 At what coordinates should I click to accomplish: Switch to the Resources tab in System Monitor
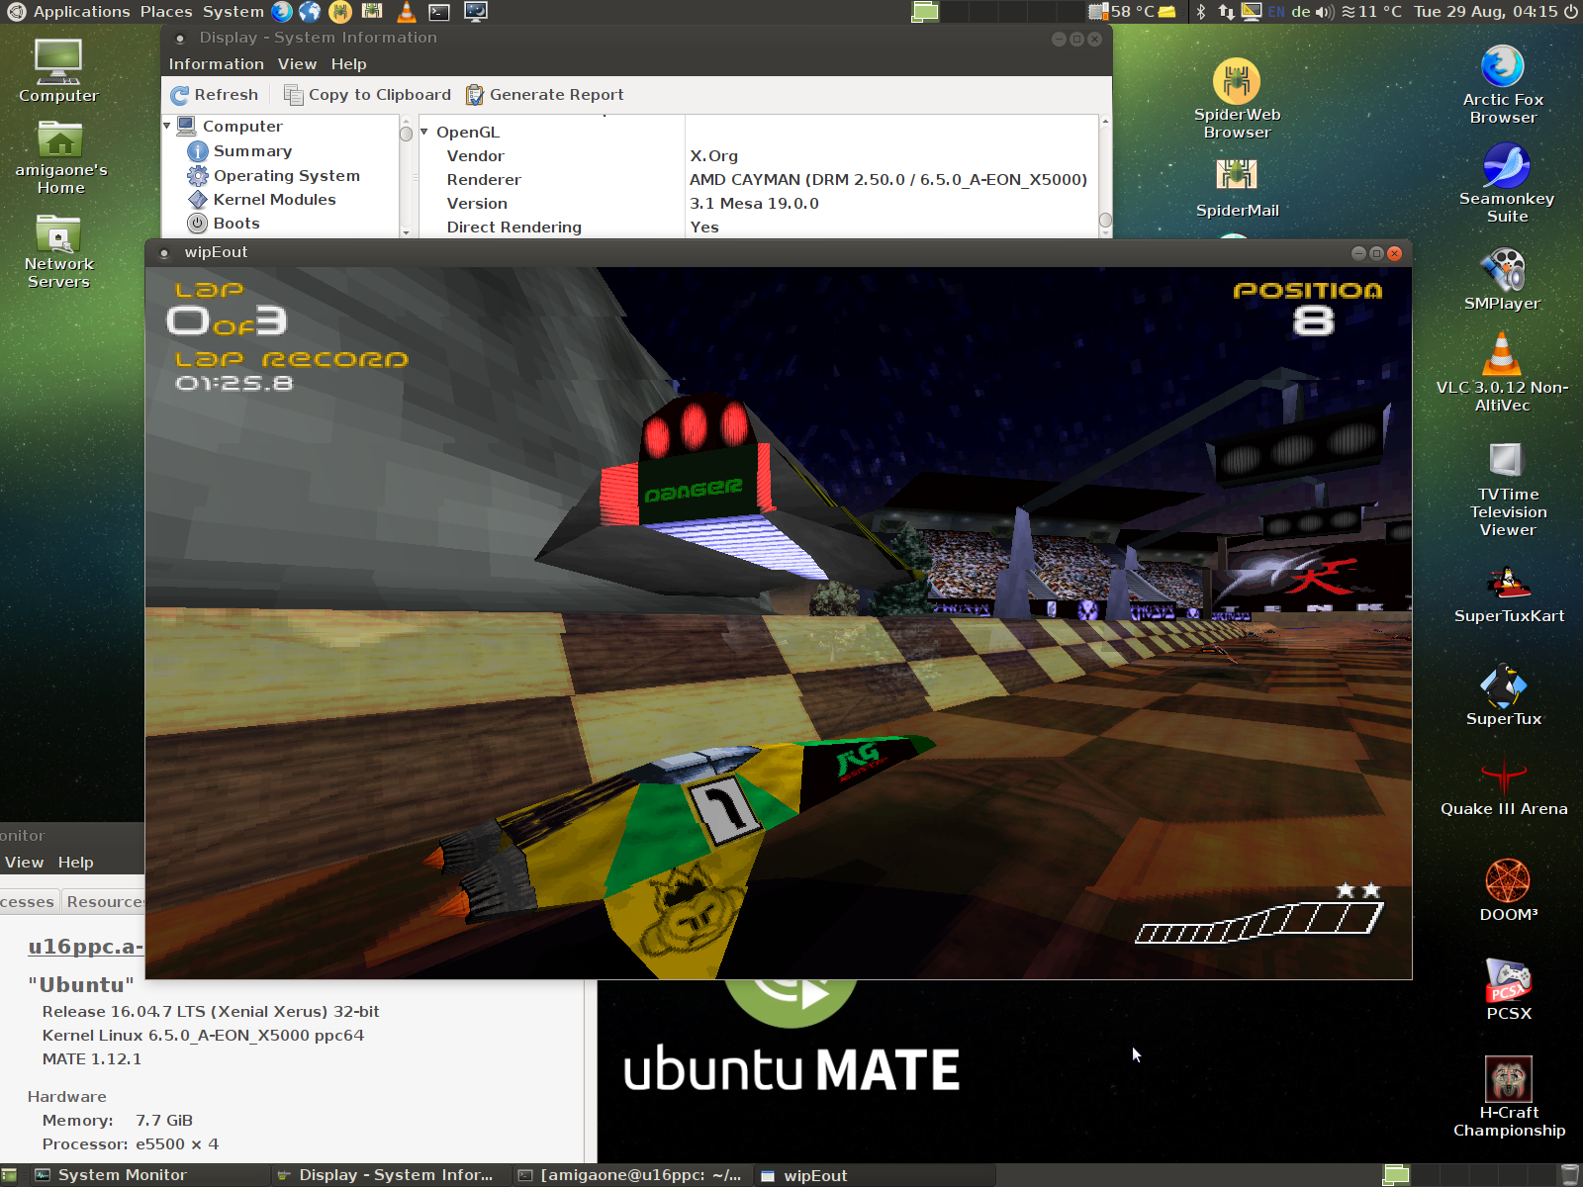coord(105,901)
